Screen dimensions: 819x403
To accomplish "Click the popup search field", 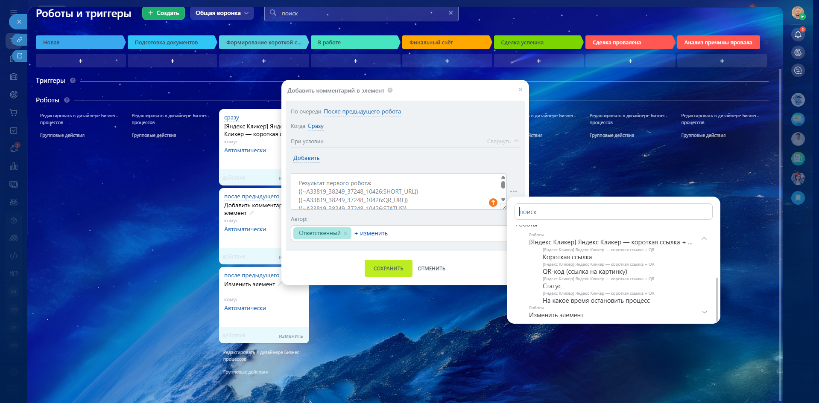I will coord(613,212).
